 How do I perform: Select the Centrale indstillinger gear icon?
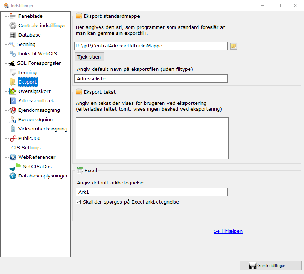tap(13, 26)
